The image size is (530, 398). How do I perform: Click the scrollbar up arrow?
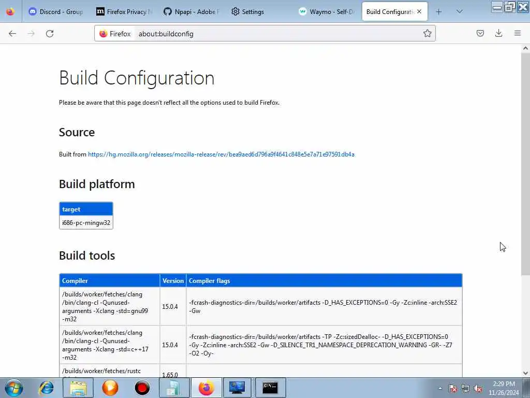point(525,48)
